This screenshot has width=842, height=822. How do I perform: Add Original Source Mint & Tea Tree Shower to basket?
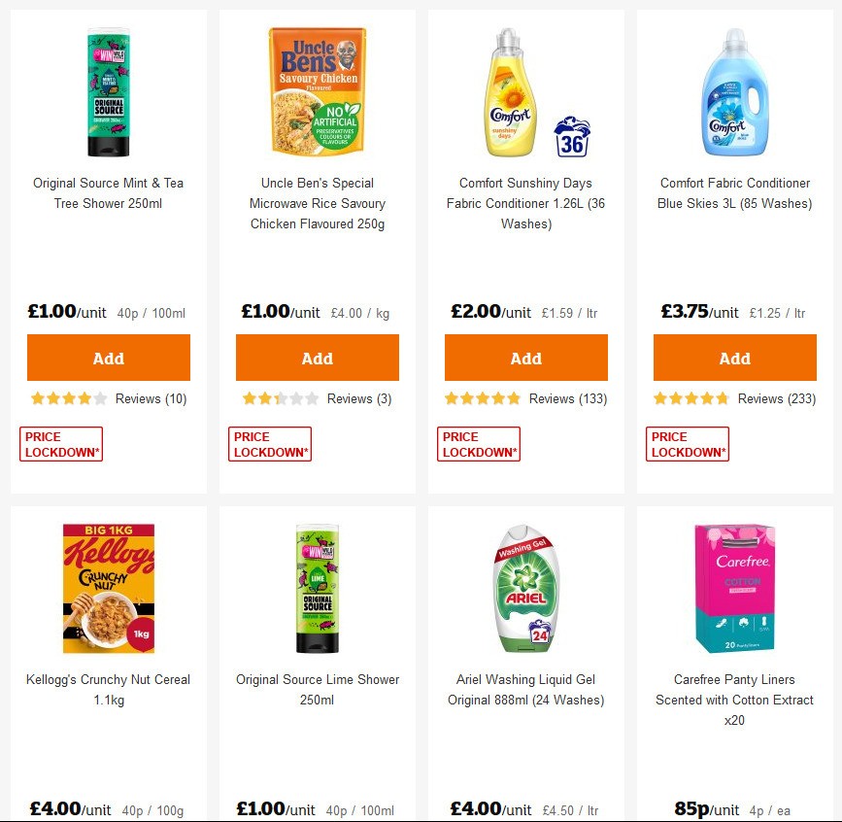coord(108,358)
